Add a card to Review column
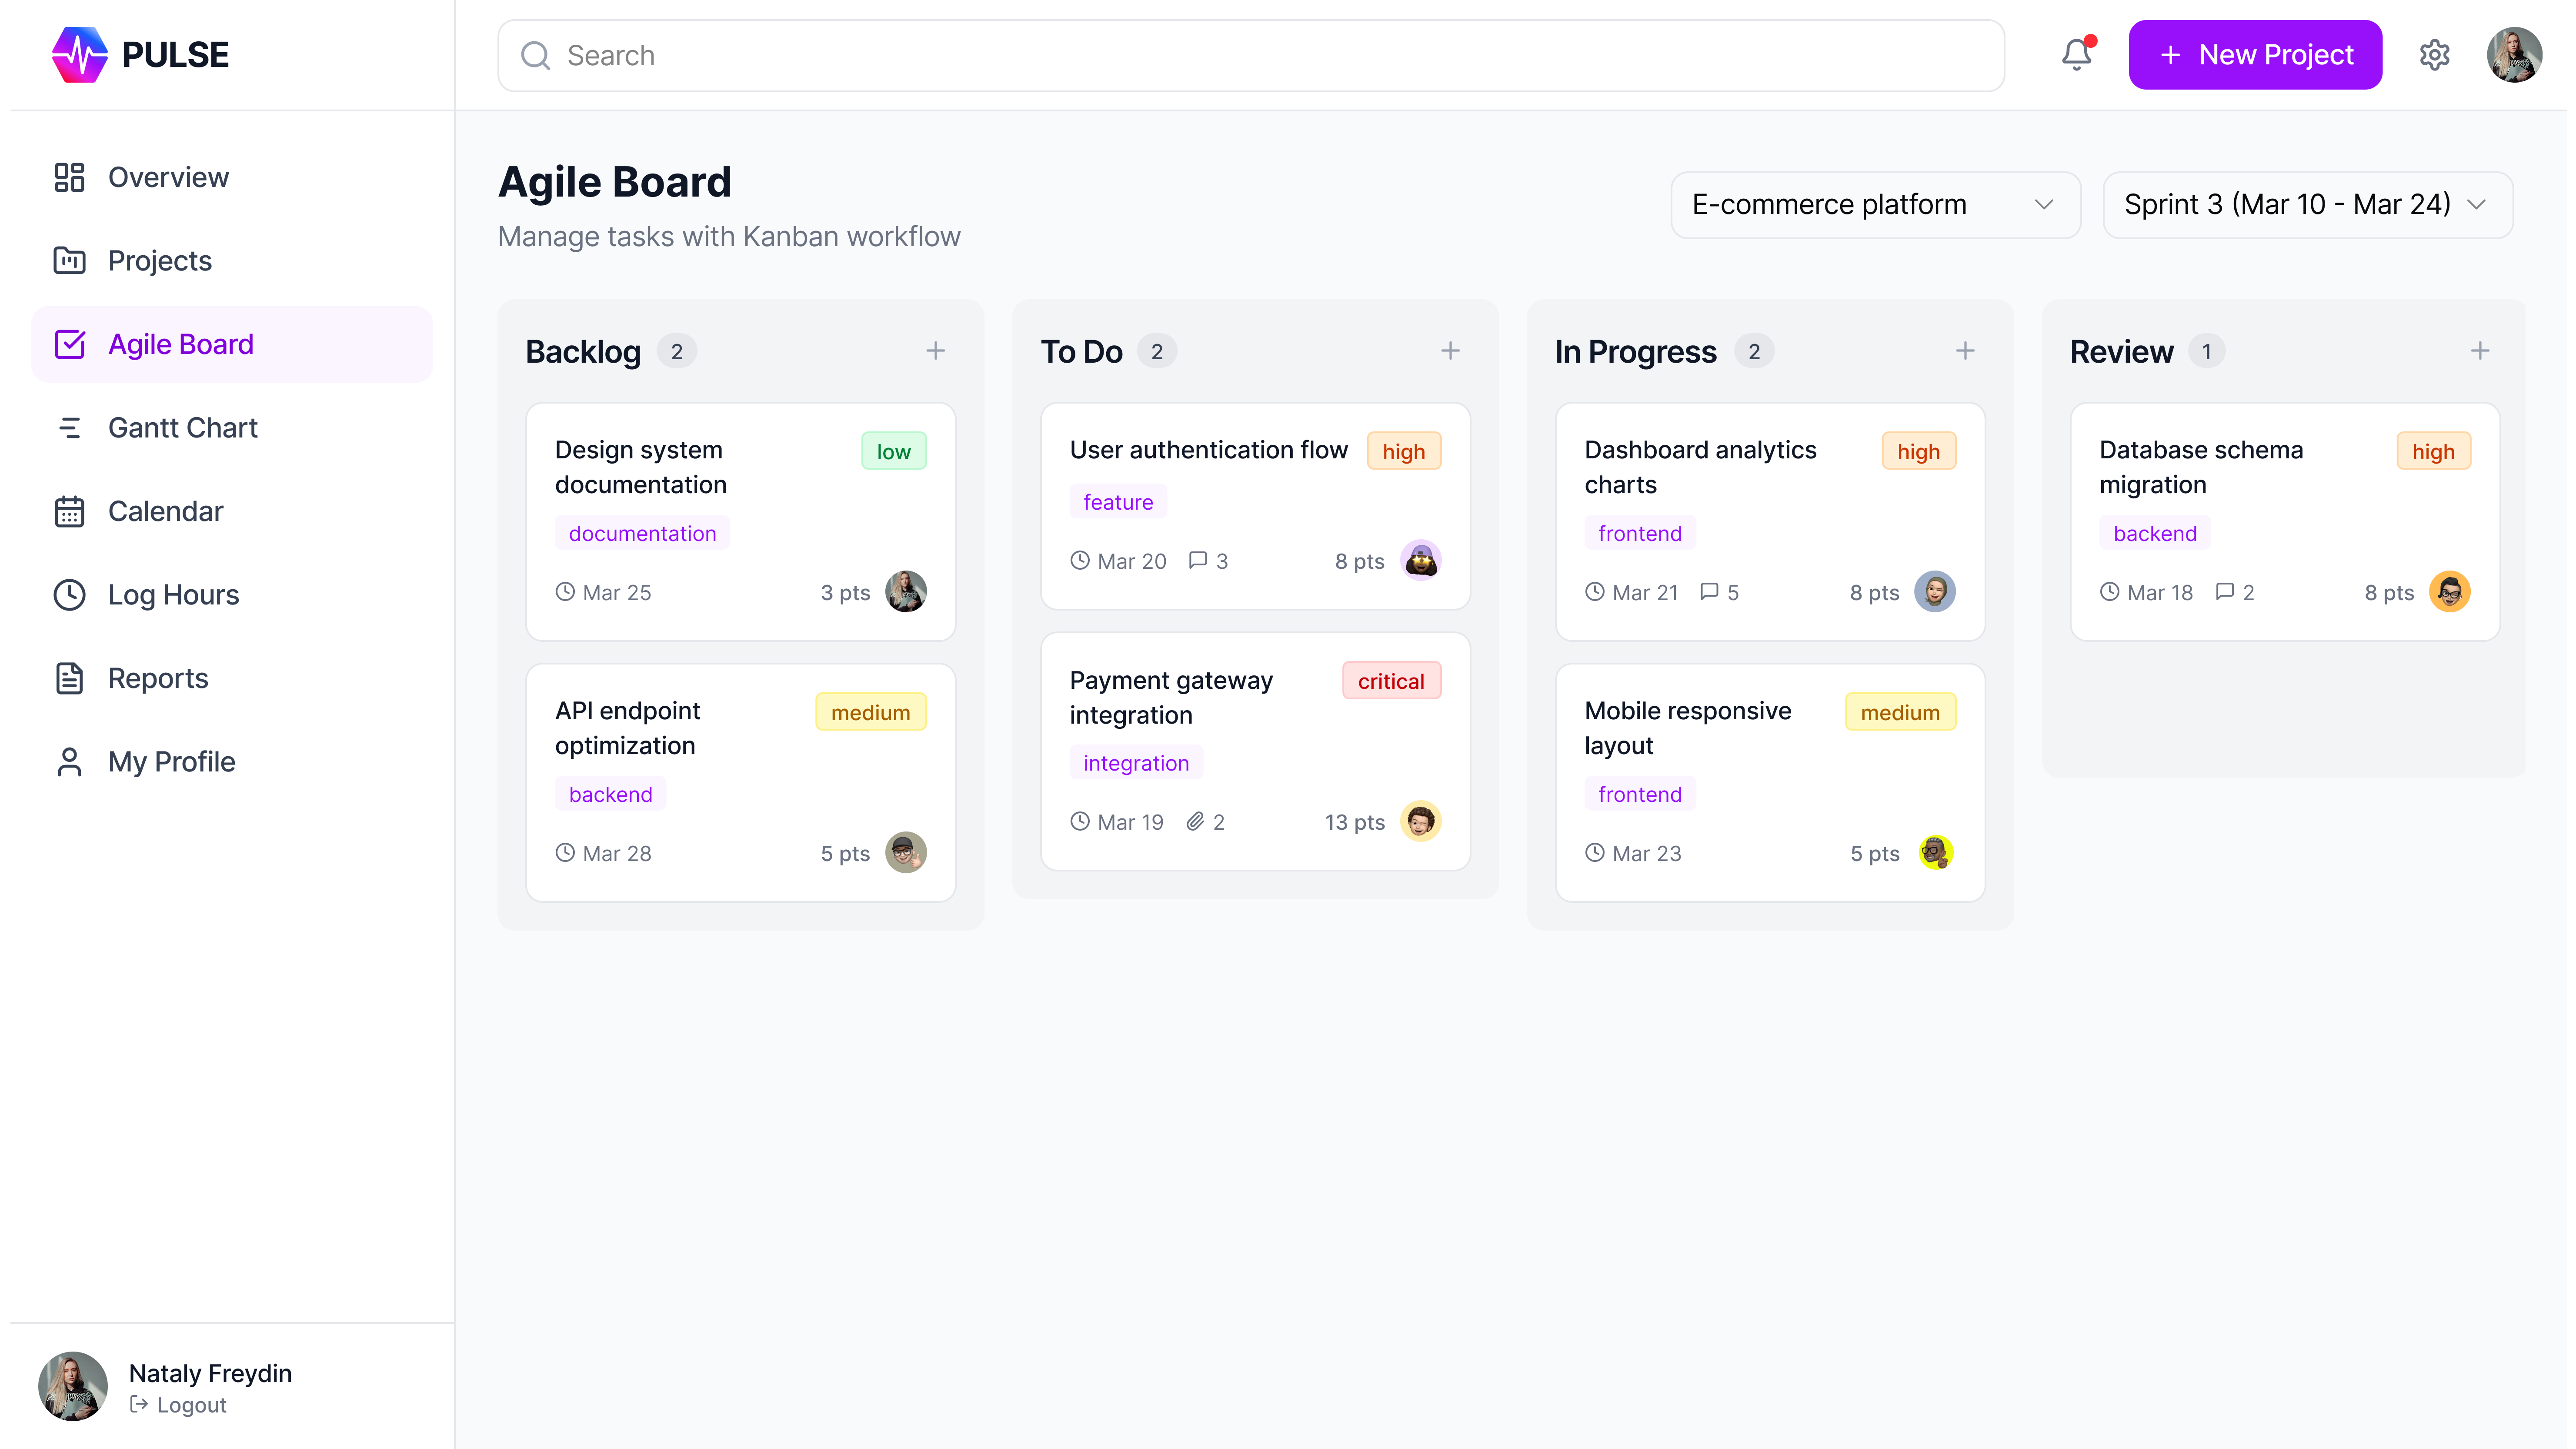 [x=2480, y=351]
